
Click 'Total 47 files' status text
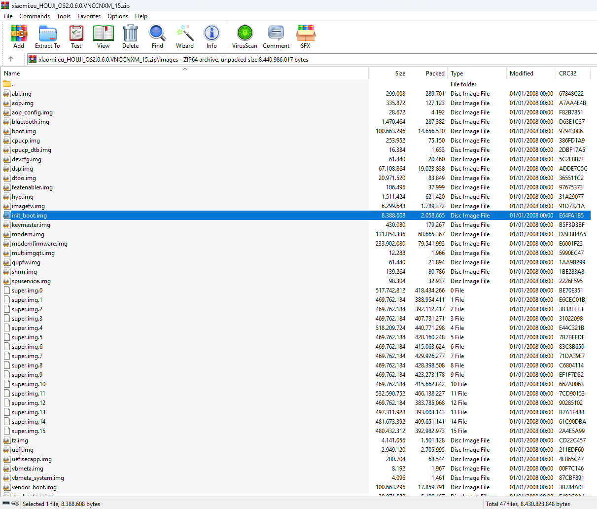click(527, 504)
